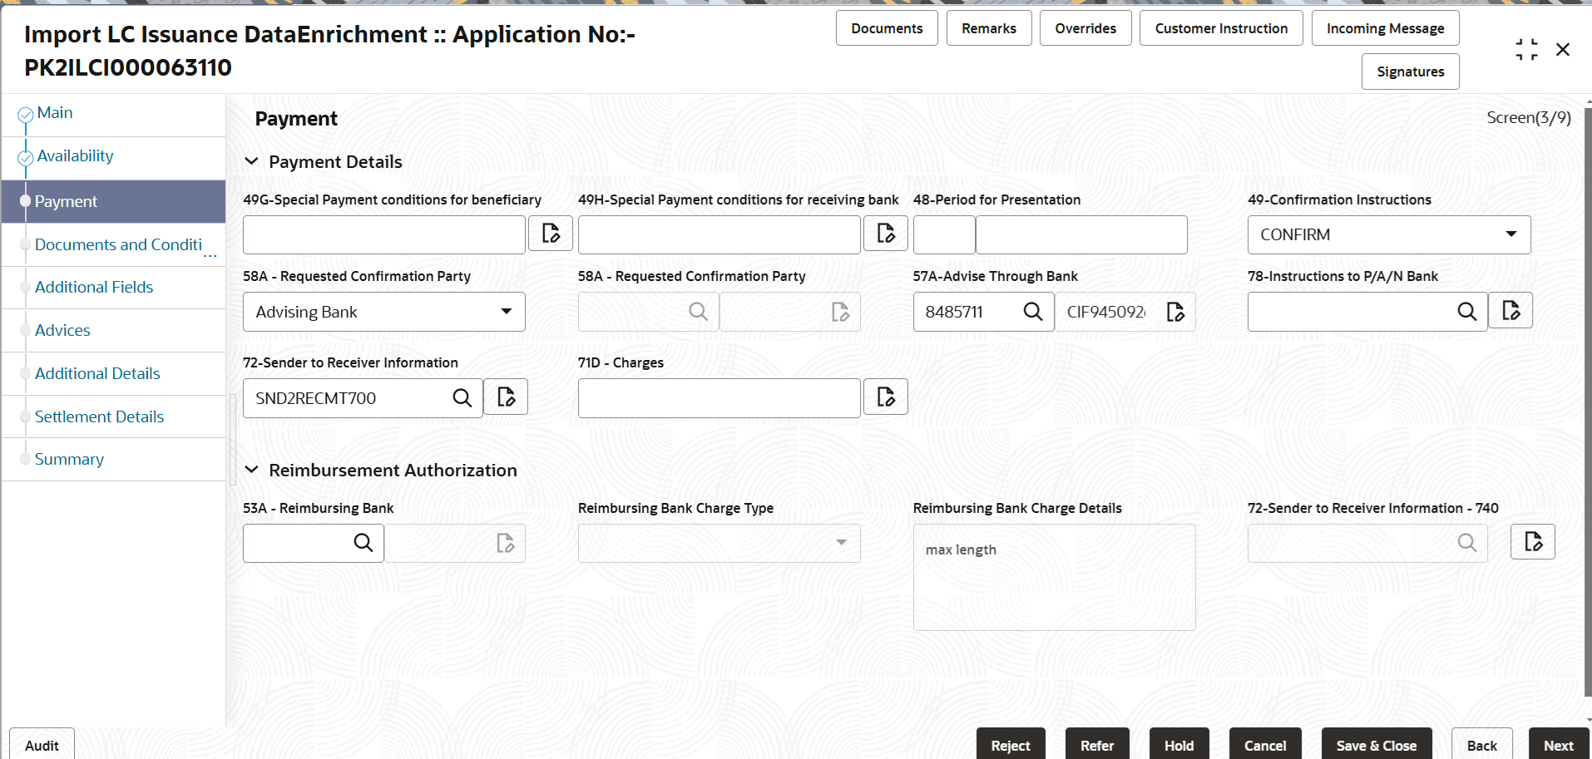1592x759 pixels.
Task: Open Advices step in sidebar
Action: click(x=62, y=330)
